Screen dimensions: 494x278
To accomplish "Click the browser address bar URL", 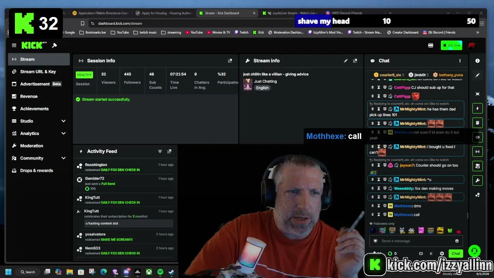I will click(x=120, y=23).
